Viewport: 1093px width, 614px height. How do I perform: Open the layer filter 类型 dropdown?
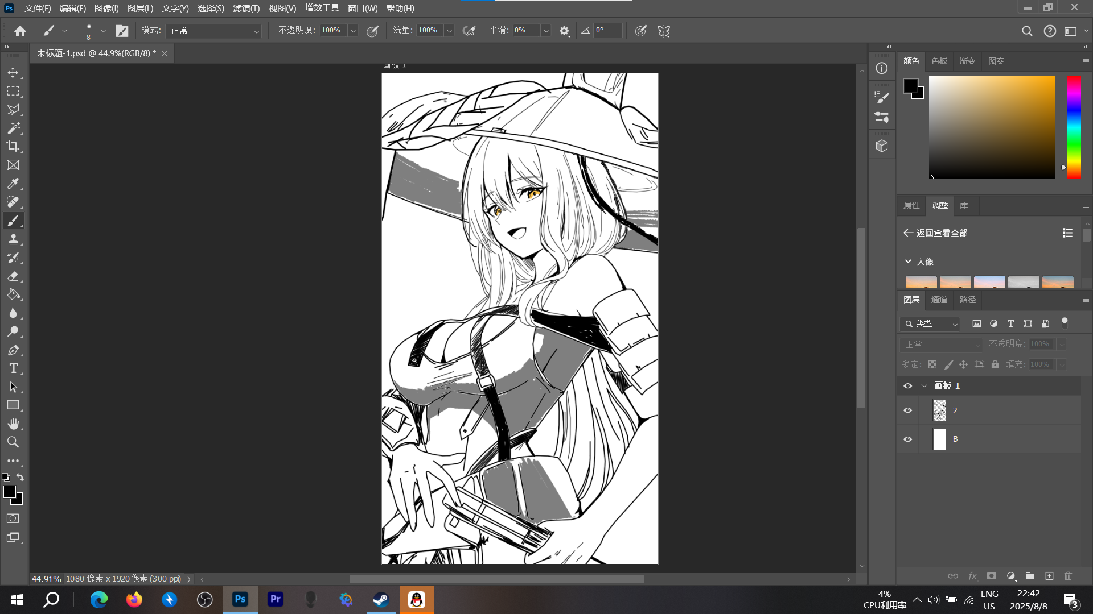point(931,323)
